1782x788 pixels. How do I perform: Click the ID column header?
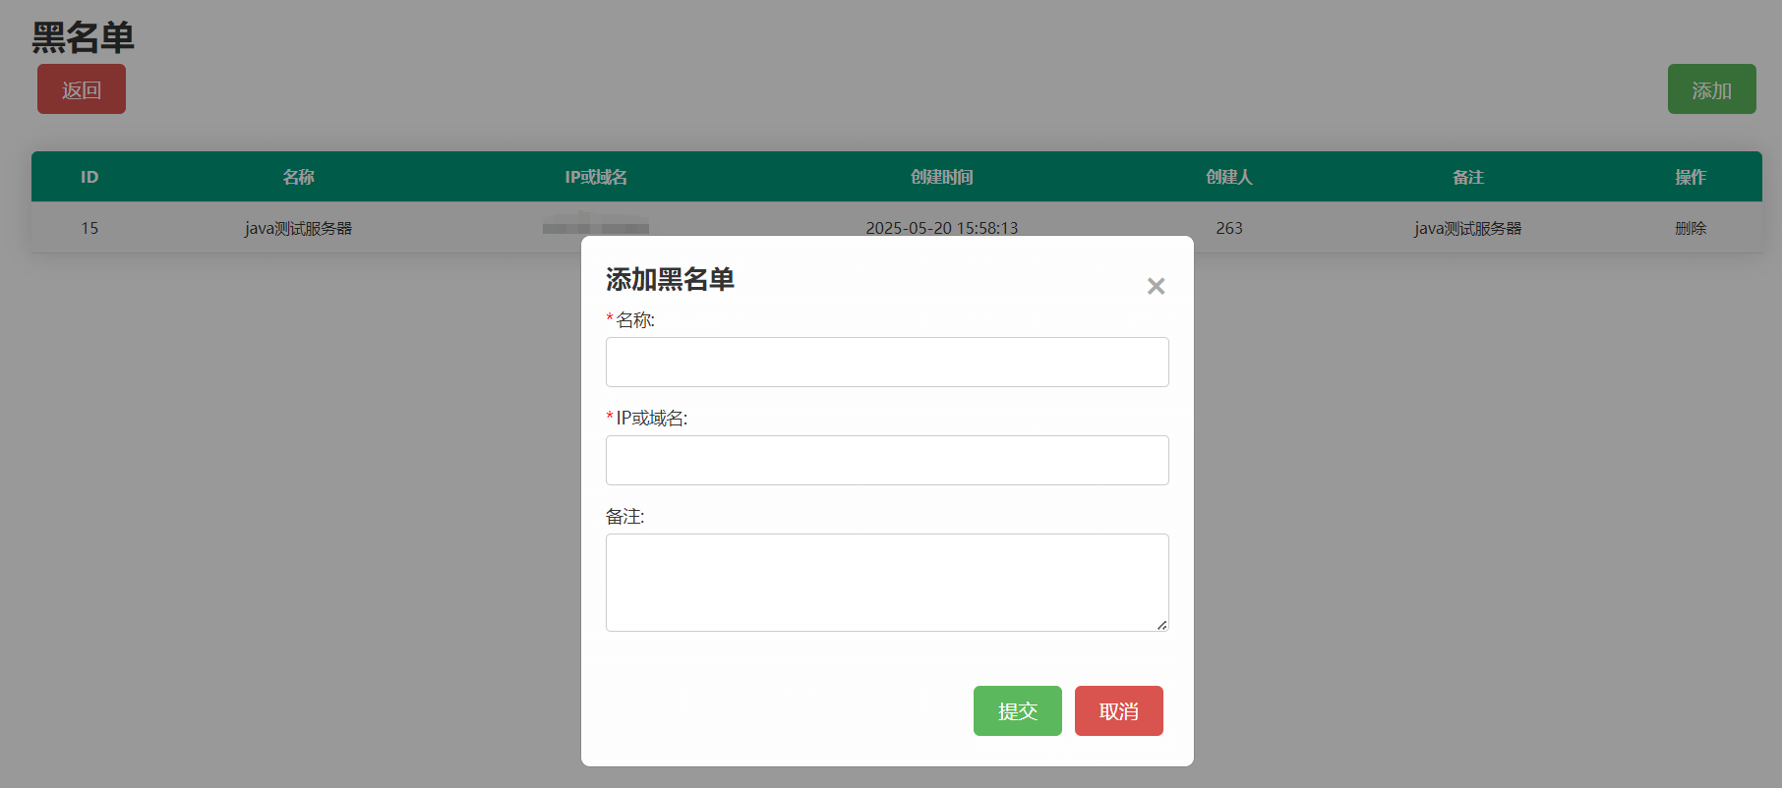(89, 177)
